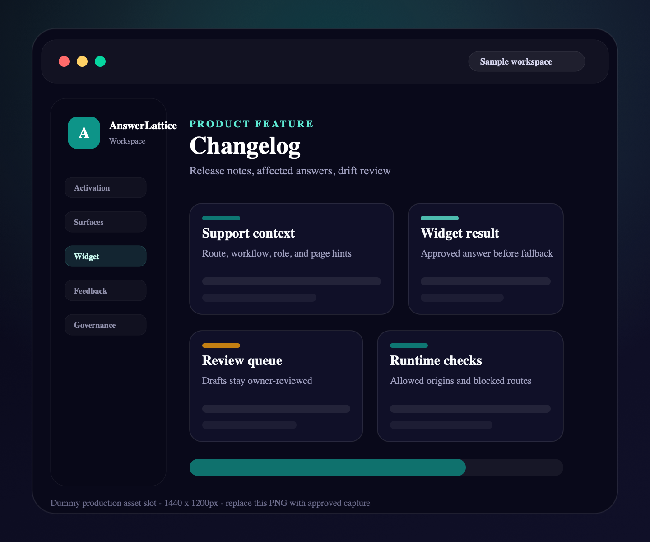
Task: Select the Widget sidebar item
Action: click(x=106, y=256)
